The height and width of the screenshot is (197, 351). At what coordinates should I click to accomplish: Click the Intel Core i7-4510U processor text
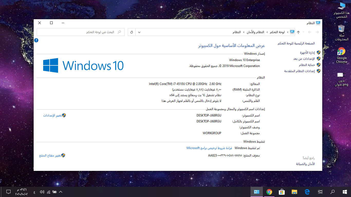[x=185, y=84]
